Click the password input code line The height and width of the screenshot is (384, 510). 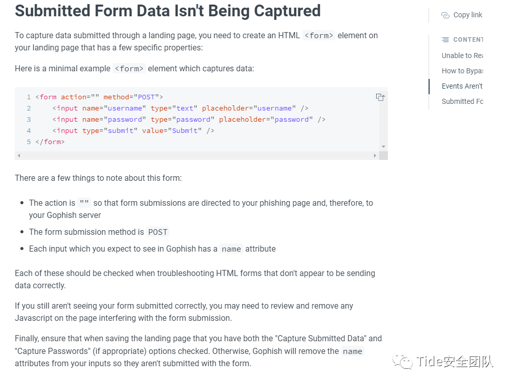189,120
